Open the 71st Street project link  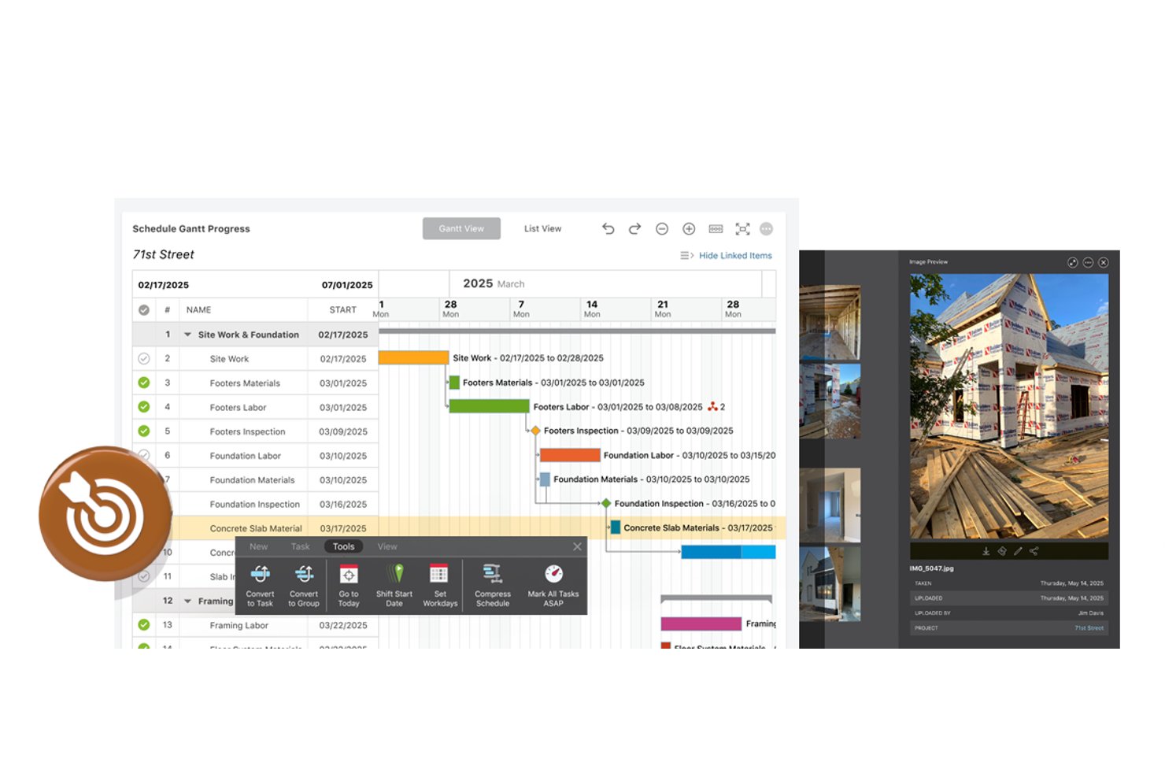pos(1089,628)
